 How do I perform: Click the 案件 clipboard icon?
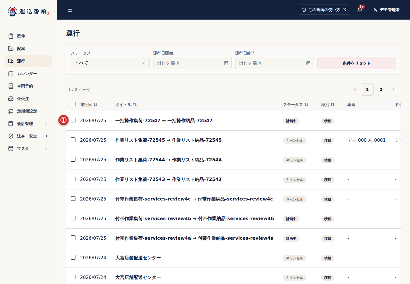point(11,36)
